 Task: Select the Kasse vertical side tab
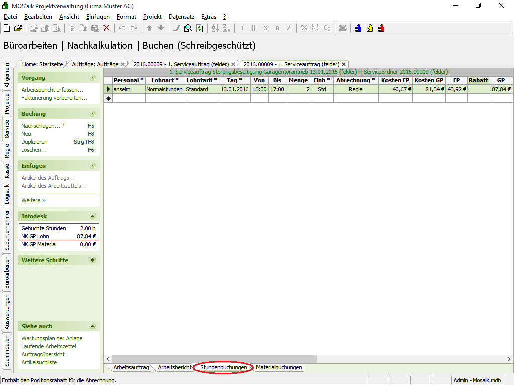(7, 171)
